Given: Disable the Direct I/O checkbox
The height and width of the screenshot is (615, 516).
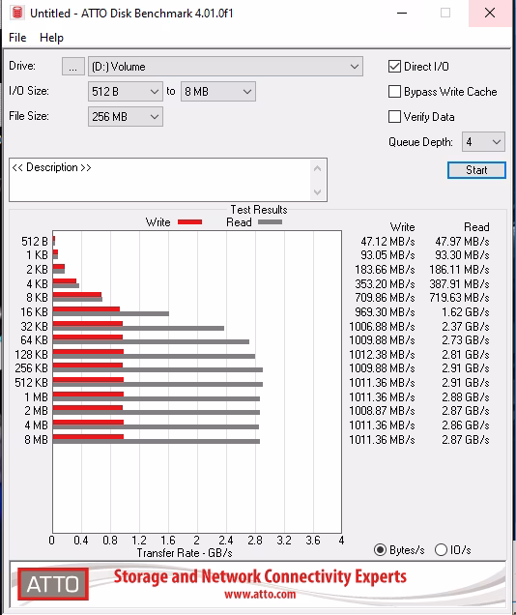Looking at the screenshot, I should tap(394, 67).
